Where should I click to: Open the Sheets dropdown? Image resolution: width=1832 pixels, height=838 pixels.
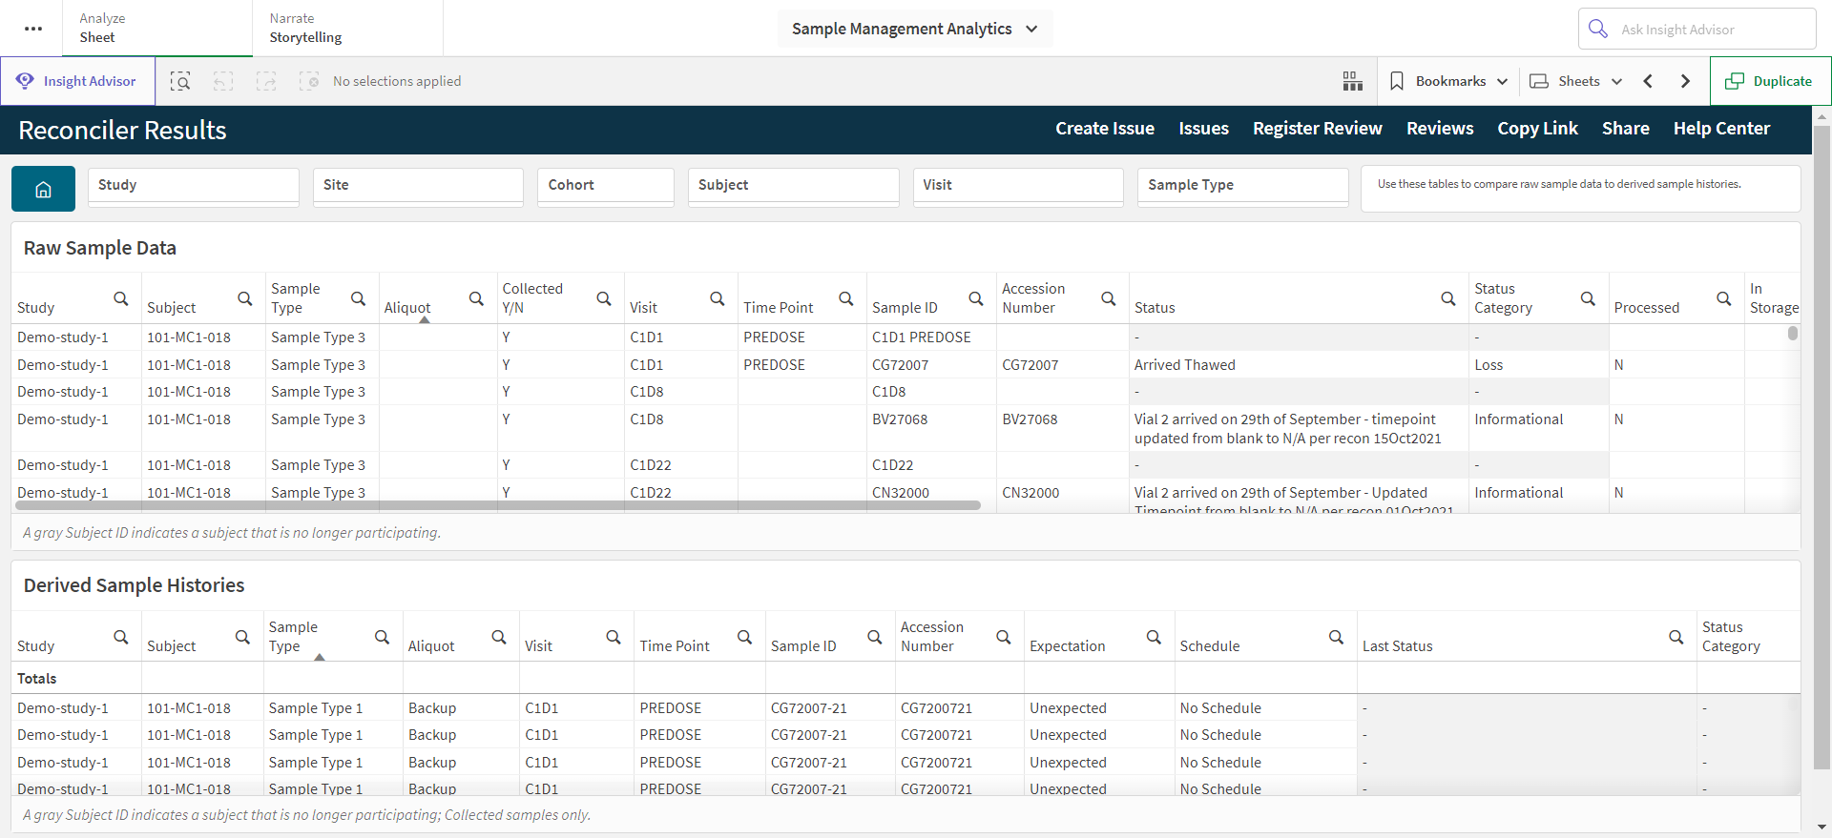pyautogui.click(x=1575, y=81)
